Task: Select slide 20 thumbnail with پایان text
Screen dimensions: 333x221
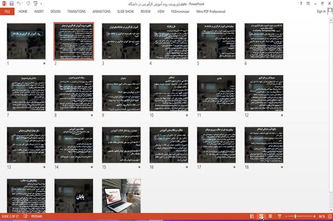Action: pyautogui.click(x=74, y=196)
